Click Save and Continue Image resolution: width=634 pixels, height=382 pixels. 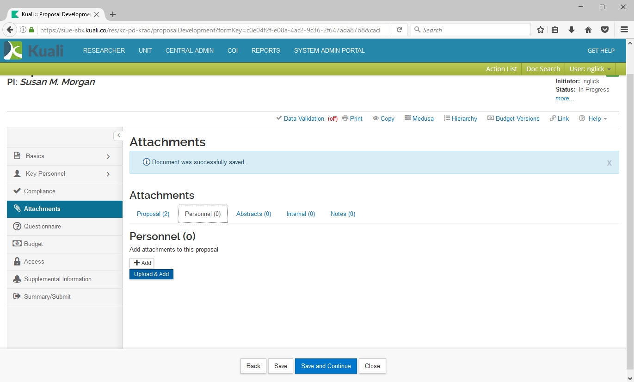pyautogui.click(x=326, y=366)
